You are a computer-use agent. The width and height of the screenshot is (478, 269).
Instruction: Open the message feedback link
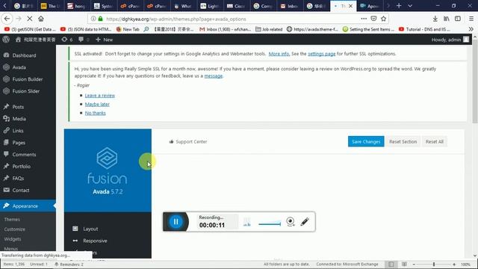point(213,75)
